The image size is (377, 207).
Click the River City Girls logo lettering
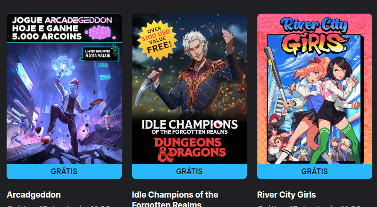point(315,36)
